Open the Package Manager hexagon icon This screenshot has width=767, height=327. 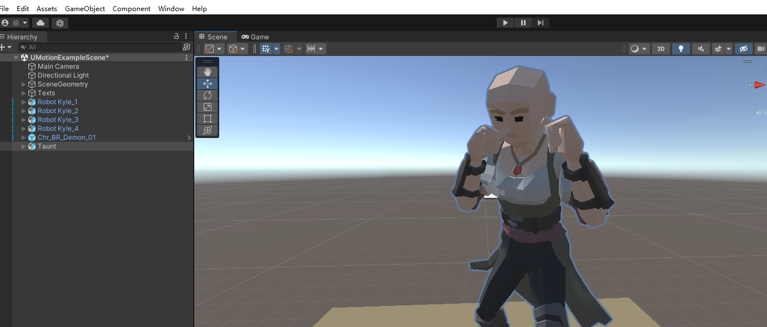(x=60, y=23)
